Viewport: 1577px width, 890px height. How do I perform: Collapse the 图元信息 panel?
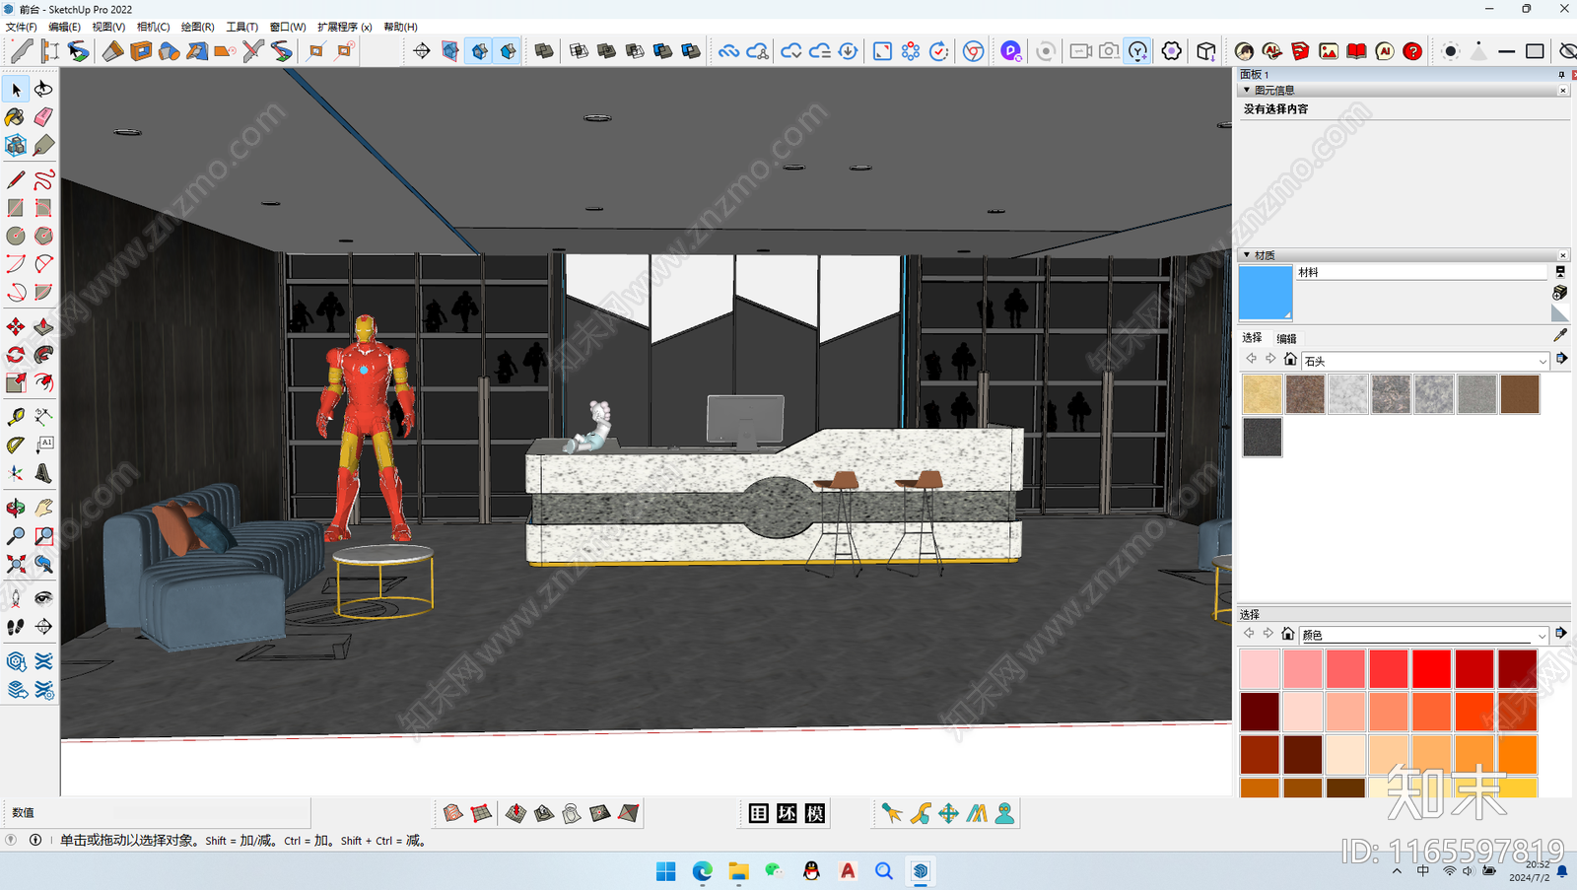click(1247, 90)
